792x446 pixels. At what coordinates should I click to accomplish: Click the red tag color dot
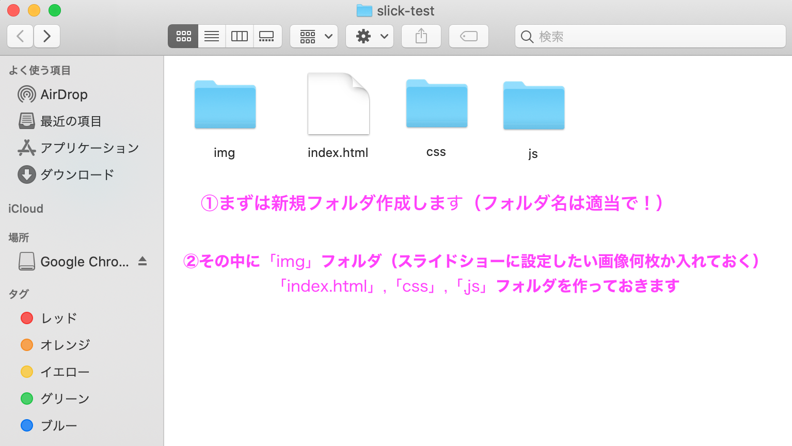[27, 318]
